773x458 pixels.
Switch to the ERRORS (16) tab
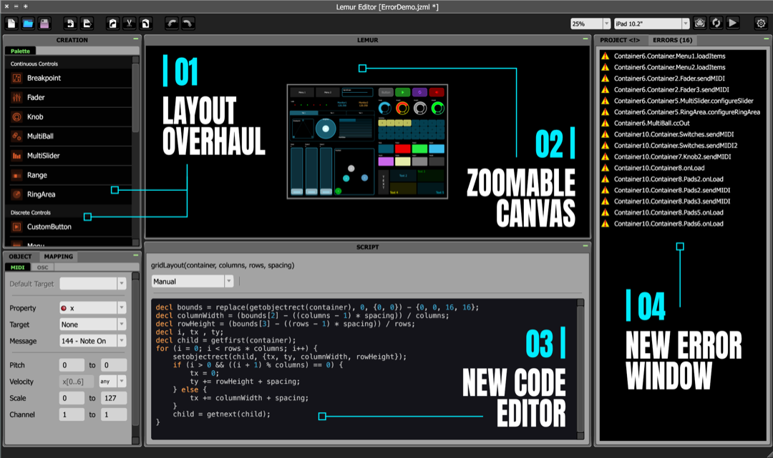tap(672, 40)
